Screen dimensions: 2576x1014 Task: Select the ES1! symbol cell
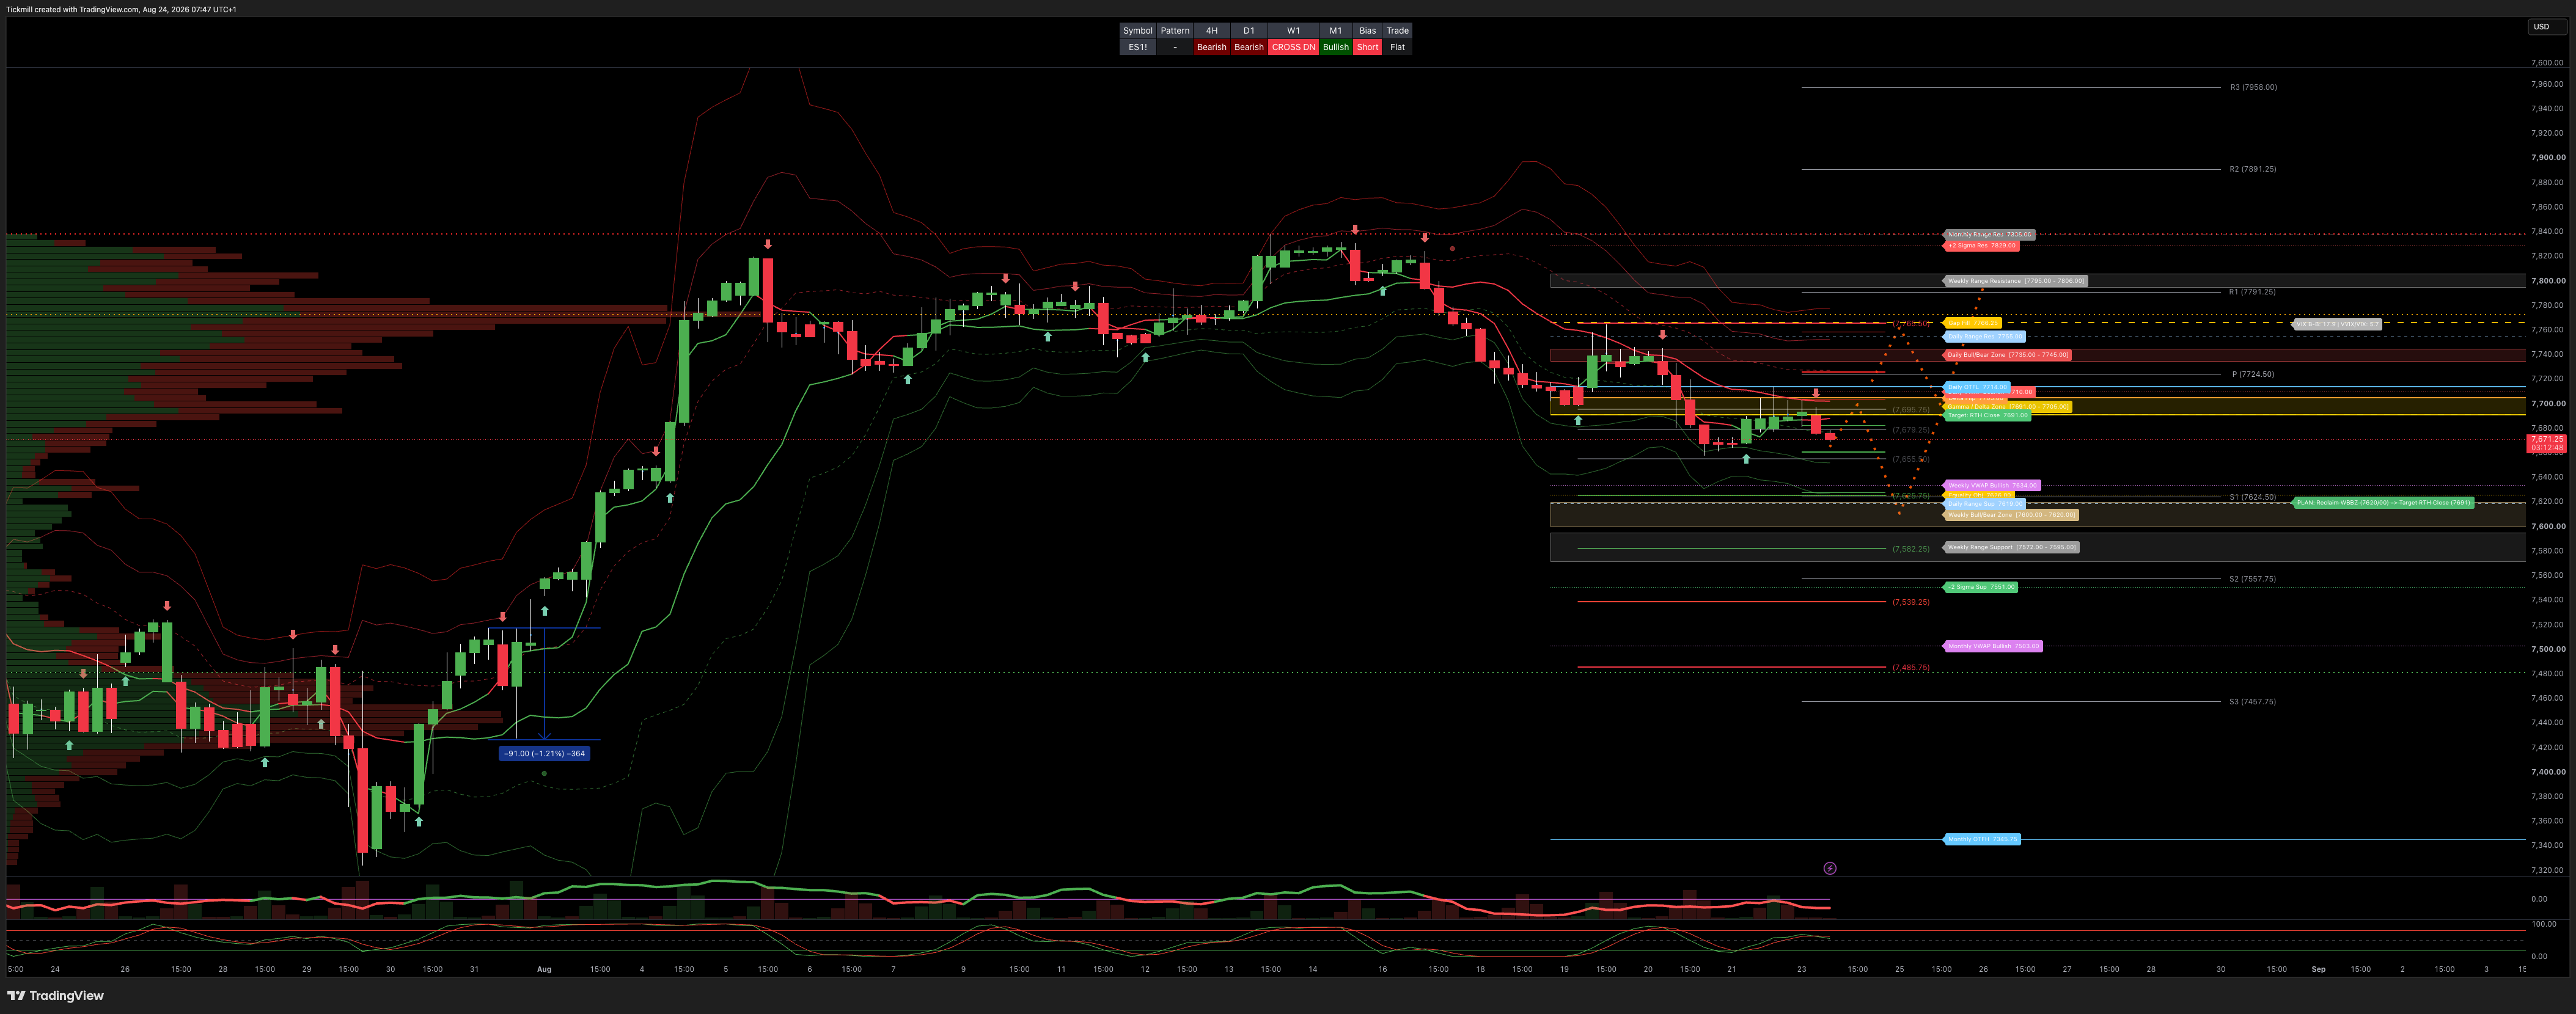(1138, 47)
